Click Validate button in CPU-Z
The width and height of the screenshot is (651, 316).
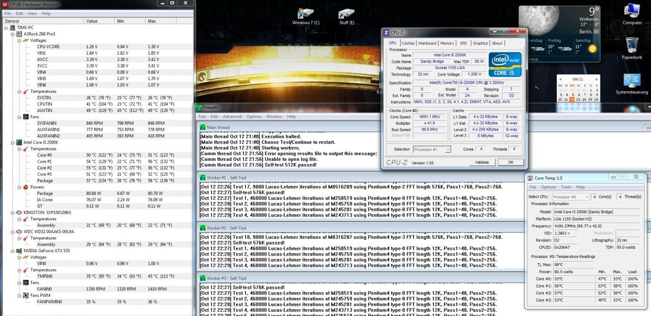482,162
